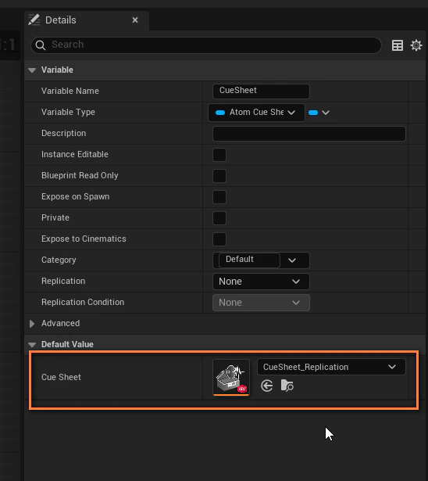Check the Expose on Spawn box

219,197
